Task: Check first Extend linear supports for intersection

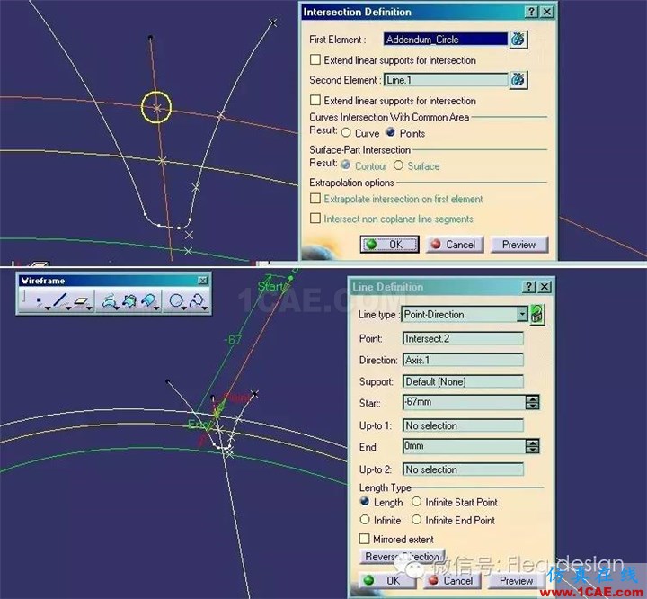Action: point(315,59)
